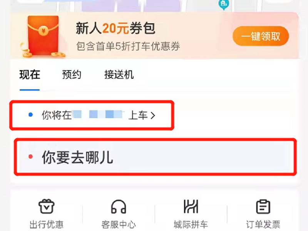Tap the 订单发票 label text
308x231 pixels.
[263, 224]
